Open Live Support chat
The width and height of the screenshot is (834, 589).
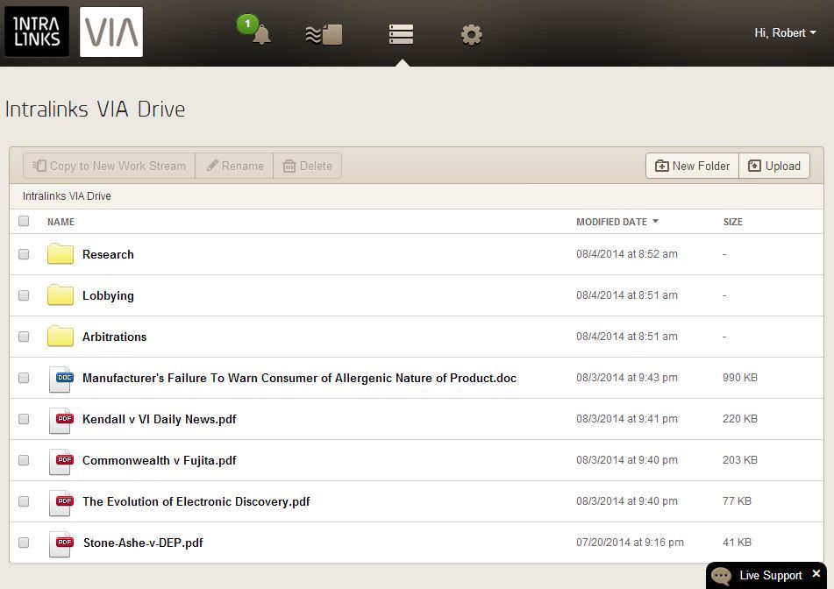coord(766,575)
